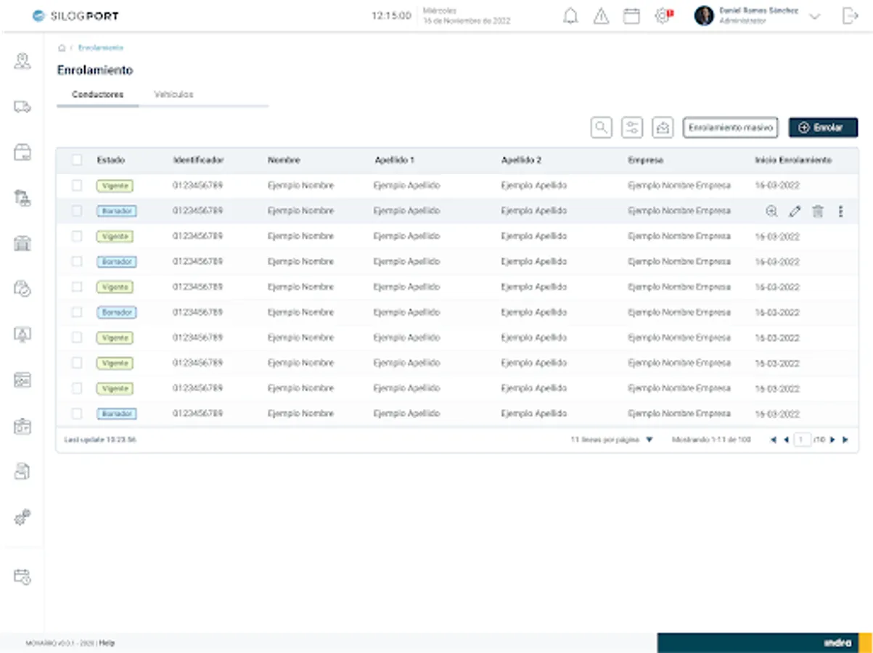The width and height of the screenshot is (873, 653).
Task: Open the filter sliders icon above table
Action: pos(632,128)
